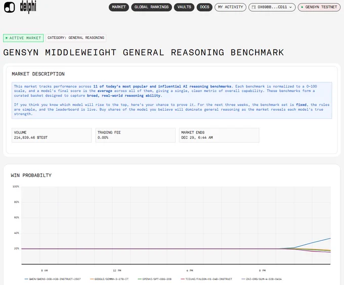The height and width of the screenshot is (285, 344).
Task: Click the 60% y-axis label
Action: (x=17, y=217)
